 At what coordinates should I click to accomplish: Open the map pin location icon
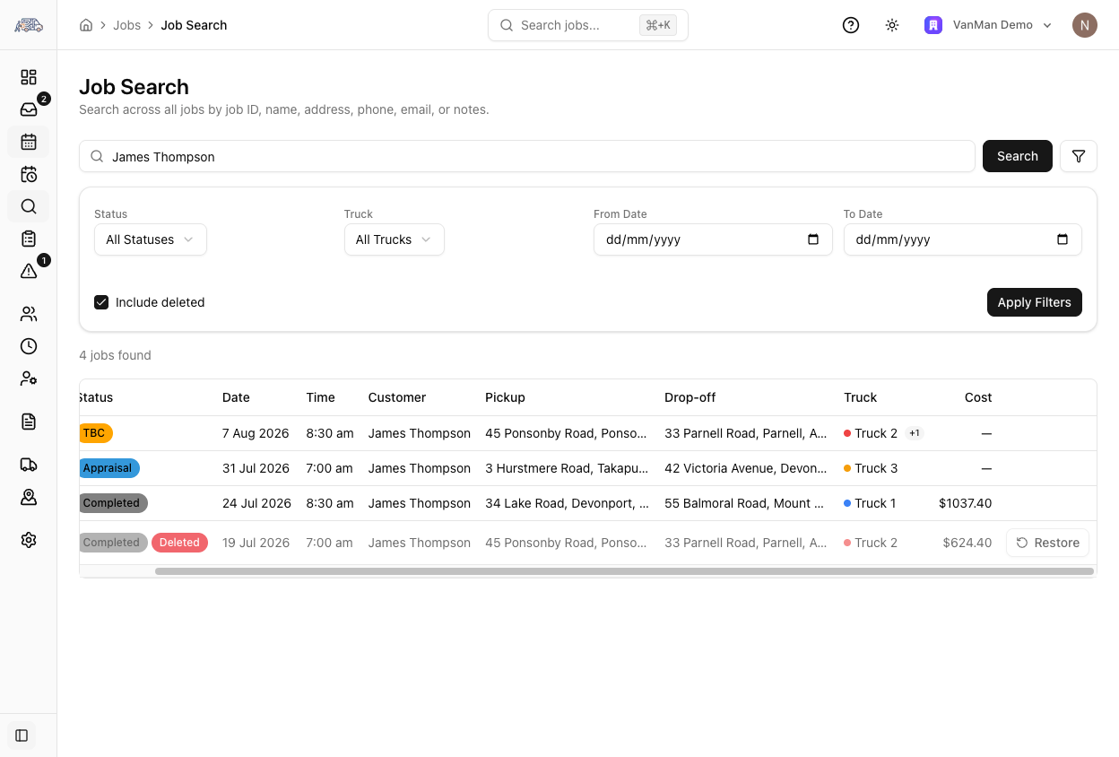click(29, 497)
